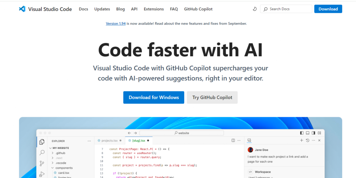Screen dimensions: 356x178
Task: Expand the .vscode folder
Action: click(x=53, y=163)
